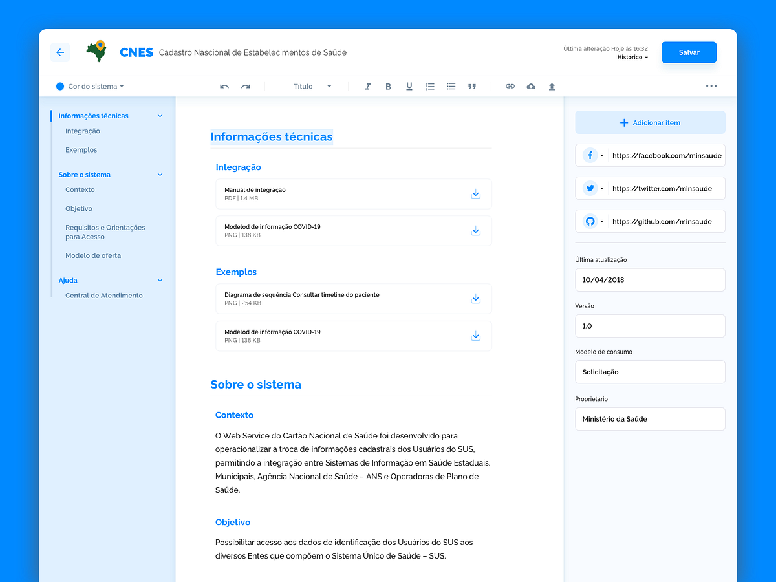Viewport: 776px width, 582px height.
Task: Collapse the Informações técnicas section chevron
Action: 160,115
